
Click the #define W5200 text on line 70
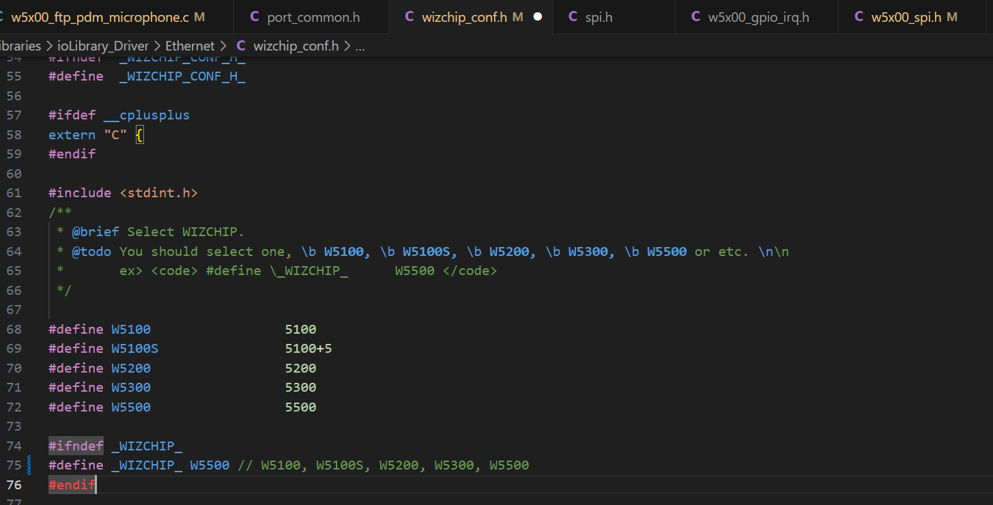pyautogui.click(x=100, y=368)
